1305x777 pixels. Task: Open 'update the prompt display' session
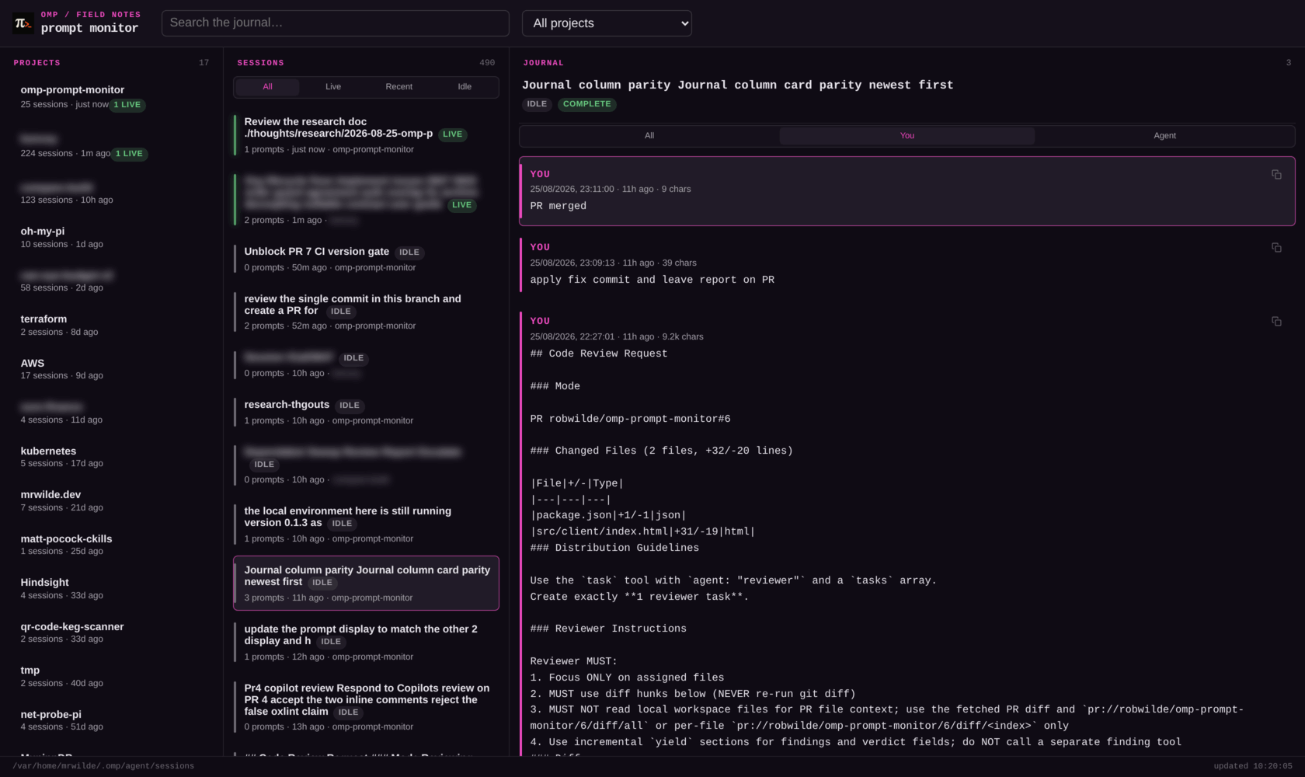point(366,643)
